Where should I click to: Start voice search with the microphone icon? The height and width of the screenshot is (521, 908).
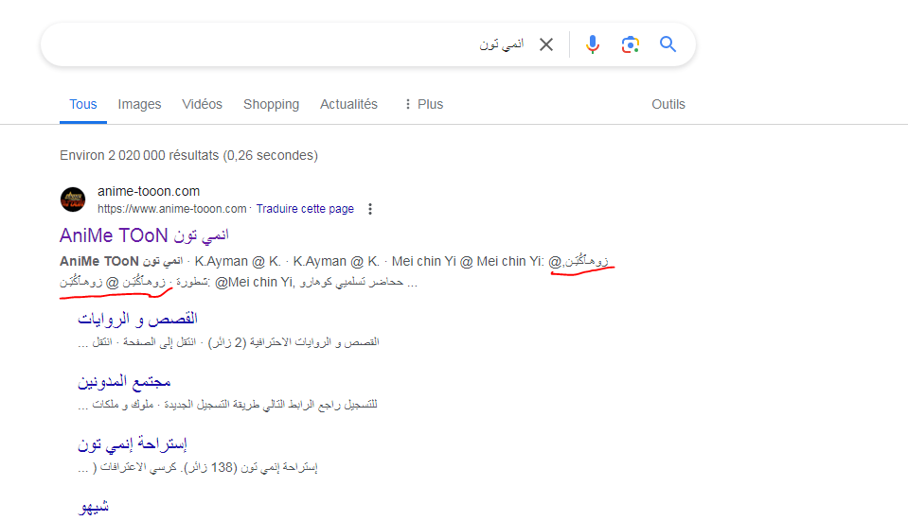pos(592,44)
